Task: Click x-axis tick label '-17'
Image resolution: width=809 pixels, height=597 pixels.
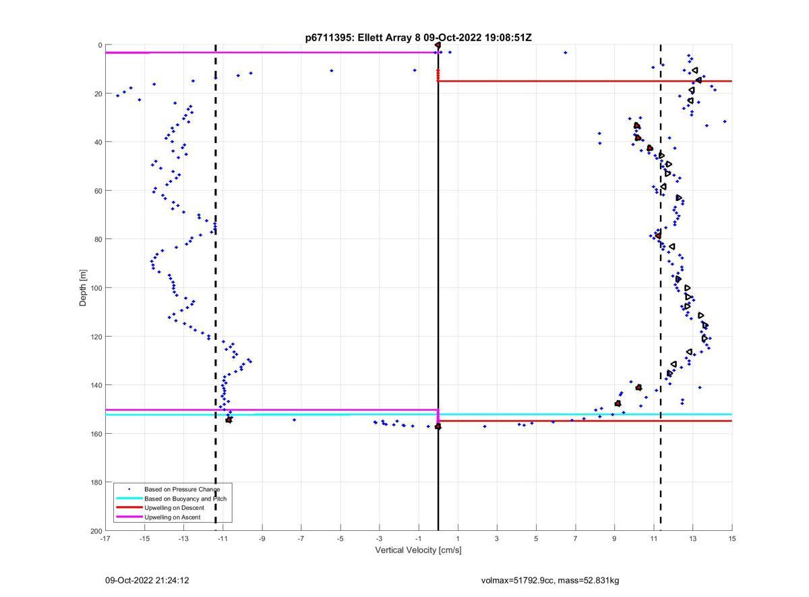Action: (x=105, y=538)
